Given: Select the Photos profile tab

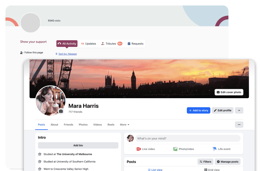Looking at the screenshot, I should (x=83, y=125).
